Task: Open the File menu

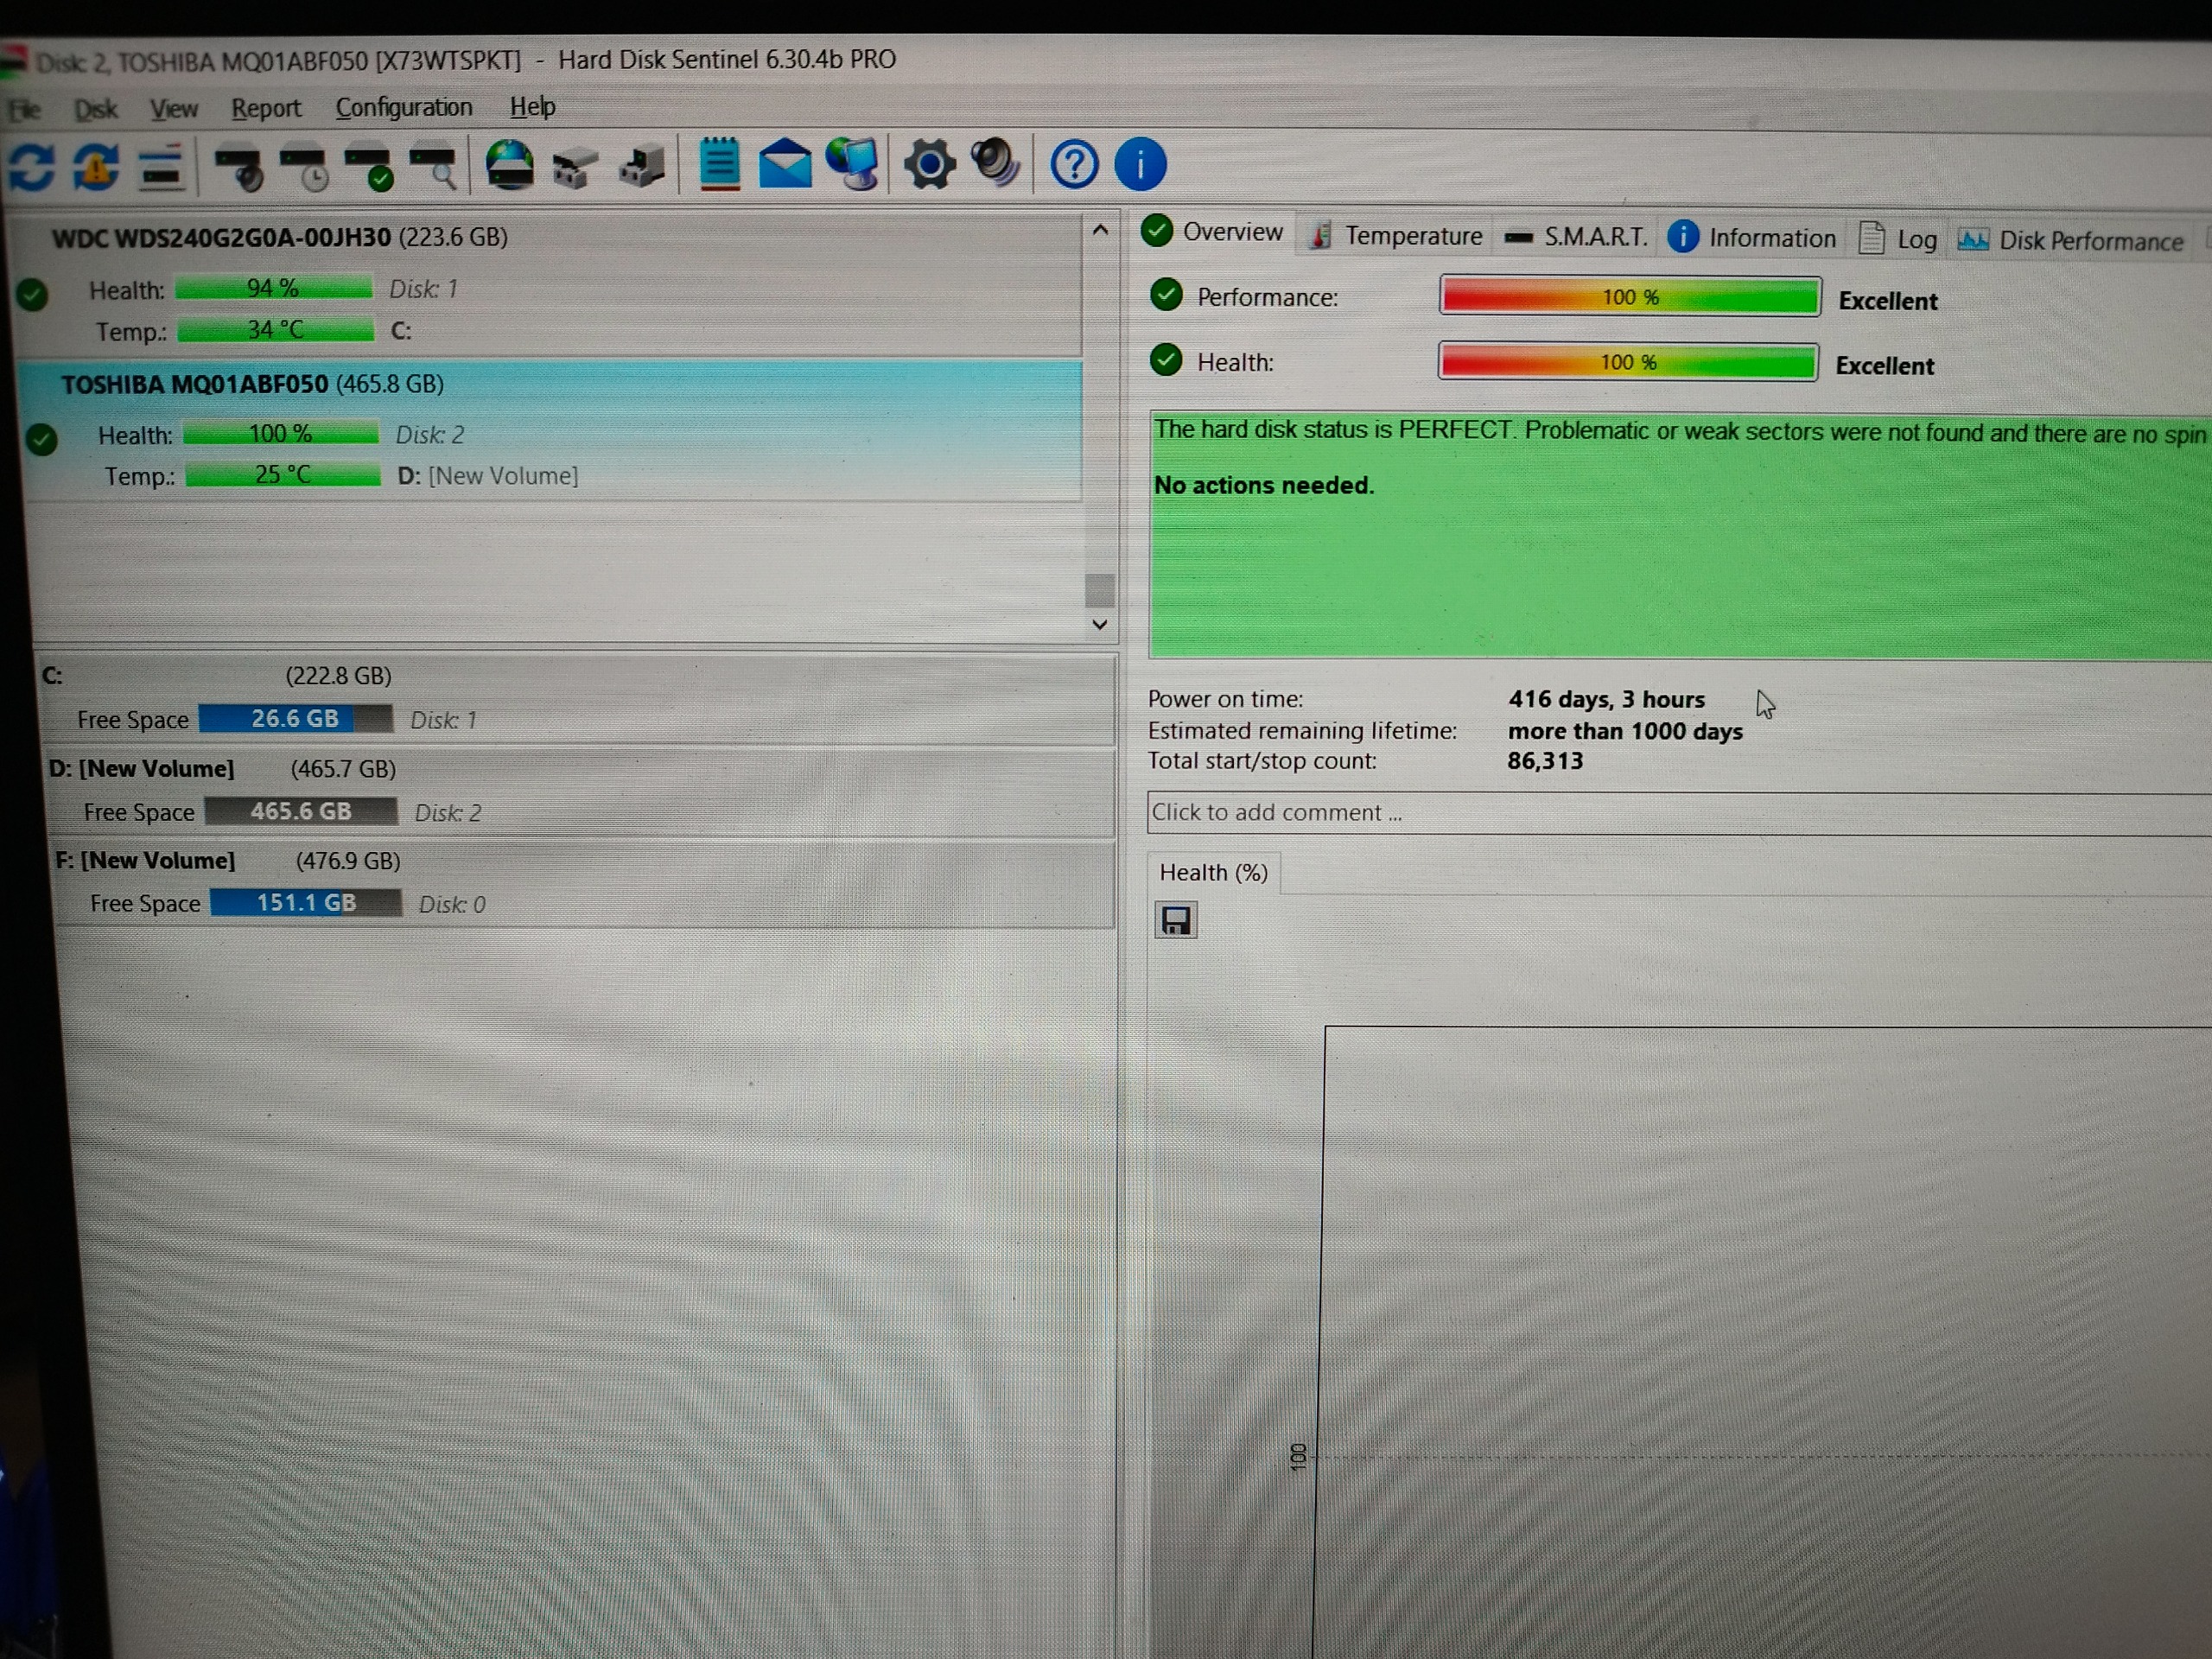Action: click(x=24, y=109)
